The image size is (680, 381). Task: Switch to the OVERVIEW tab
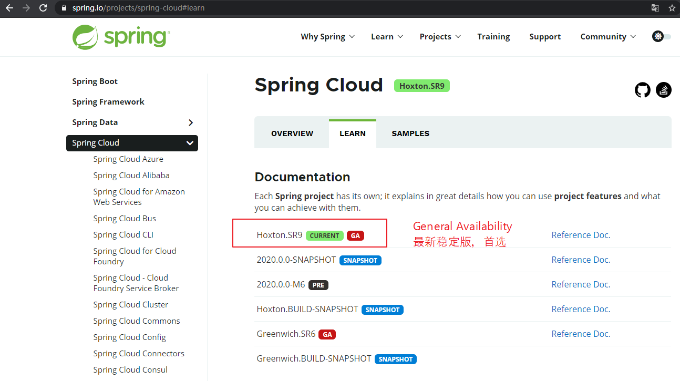[x=292, y=133]
